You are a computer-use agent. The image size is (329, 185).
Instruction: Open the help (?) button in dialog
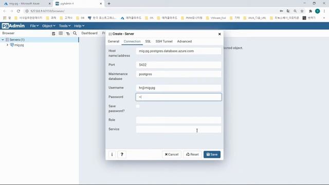click(x=122, y=154)
